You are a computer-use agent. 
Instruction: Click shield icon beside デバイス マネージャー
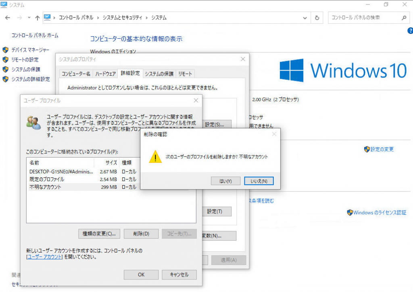tap(6, 50)
